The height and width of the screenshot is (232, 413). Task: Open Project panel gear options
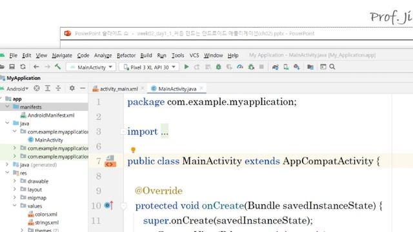pyautogui.click(x=72, y=88)
